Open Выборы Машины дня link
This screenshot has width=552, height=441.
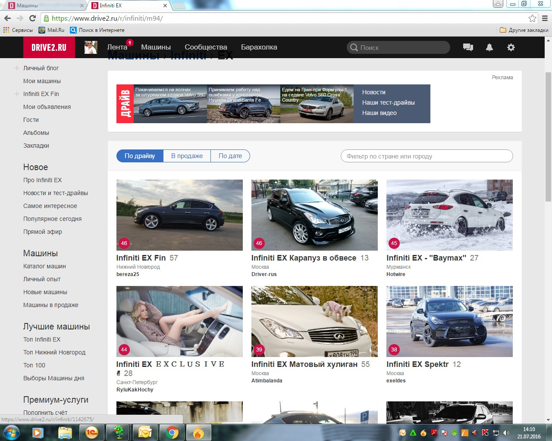point(54,378)
